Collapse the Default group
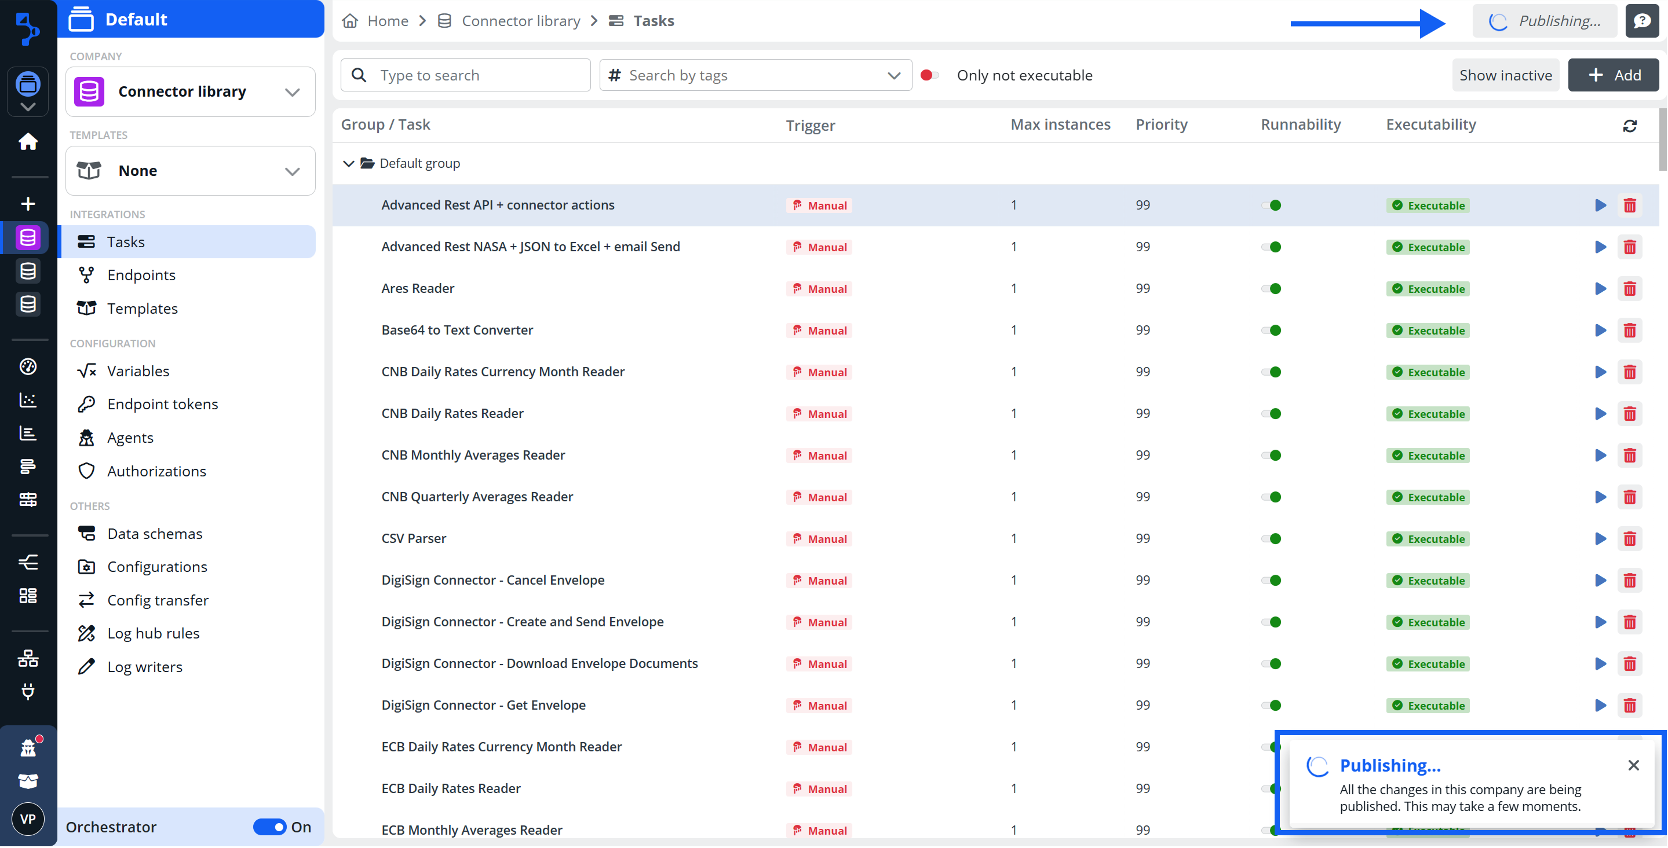1668x848 pixels. (x=348, y=164)
